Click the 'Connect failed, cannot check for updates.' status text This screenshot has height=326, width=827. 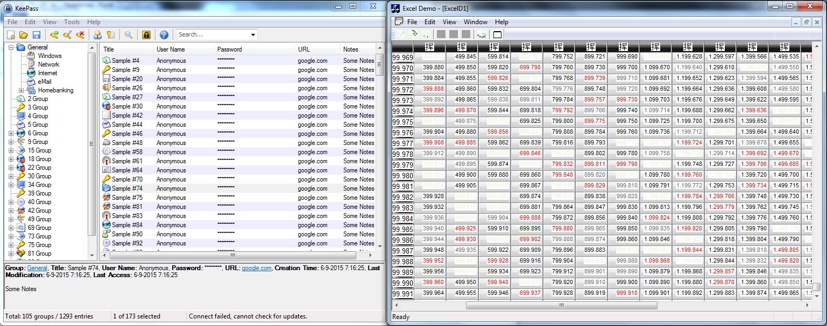248,316
